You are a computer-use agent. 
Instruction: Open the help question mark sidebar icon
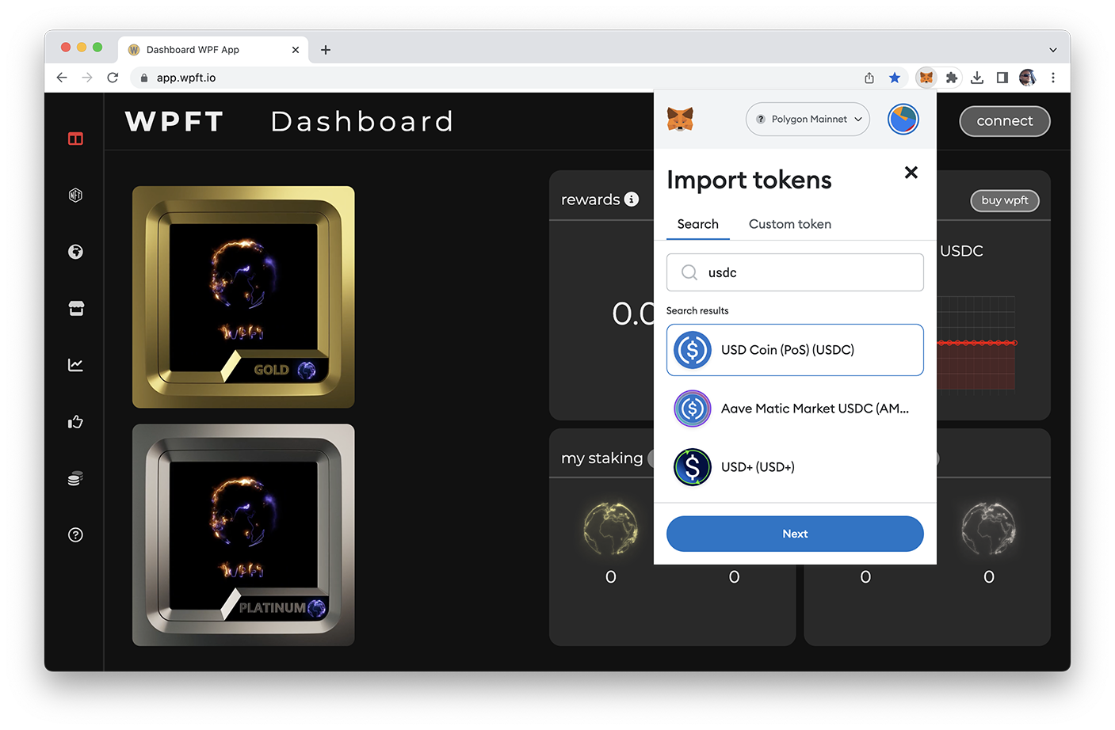click(75, 534)
